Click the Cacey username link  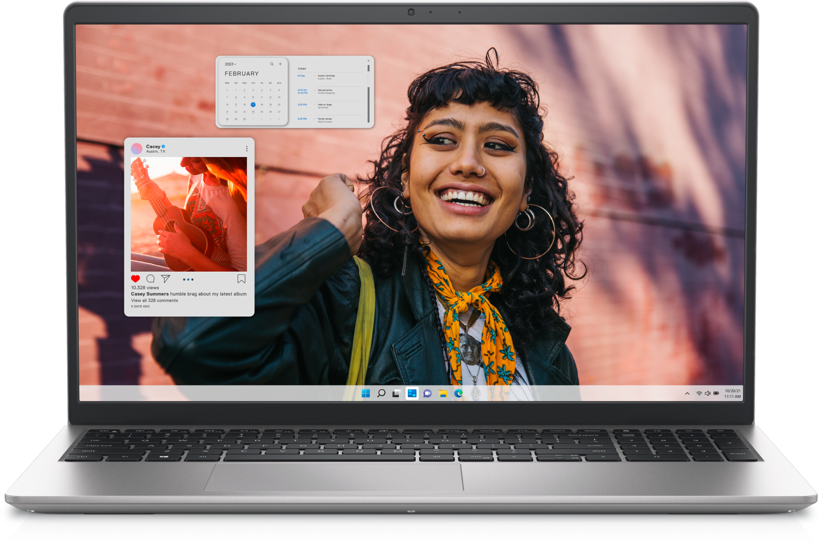coord(153,147)
